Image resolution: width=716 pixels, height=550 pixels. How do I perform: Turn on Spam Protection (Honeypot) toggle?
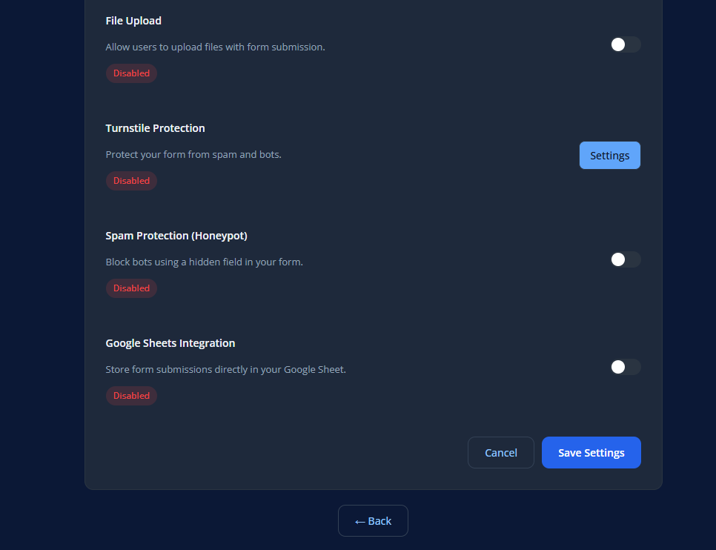click(625, 259)
